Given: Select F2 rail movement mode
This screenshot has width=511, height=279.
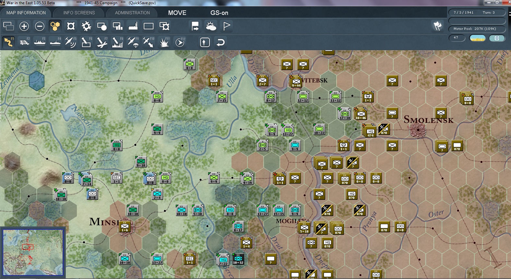Looking at the screenshot, I should click(24, 42).
